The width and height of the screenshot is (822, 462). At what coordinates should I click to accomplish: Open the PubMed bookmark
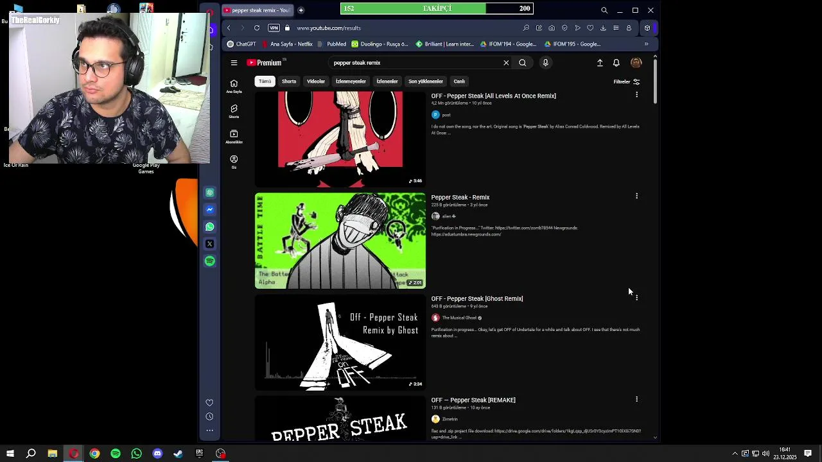coord(331,44)
